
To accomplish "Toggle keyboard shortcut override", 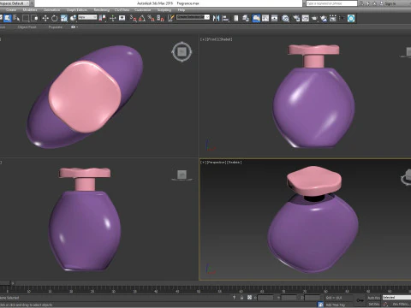I will [x=122, y=18].
